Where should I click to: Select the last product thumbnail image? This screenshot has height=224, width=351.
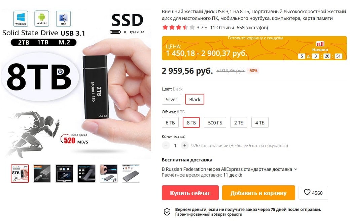pyautogui.click(x=131, y=174)
